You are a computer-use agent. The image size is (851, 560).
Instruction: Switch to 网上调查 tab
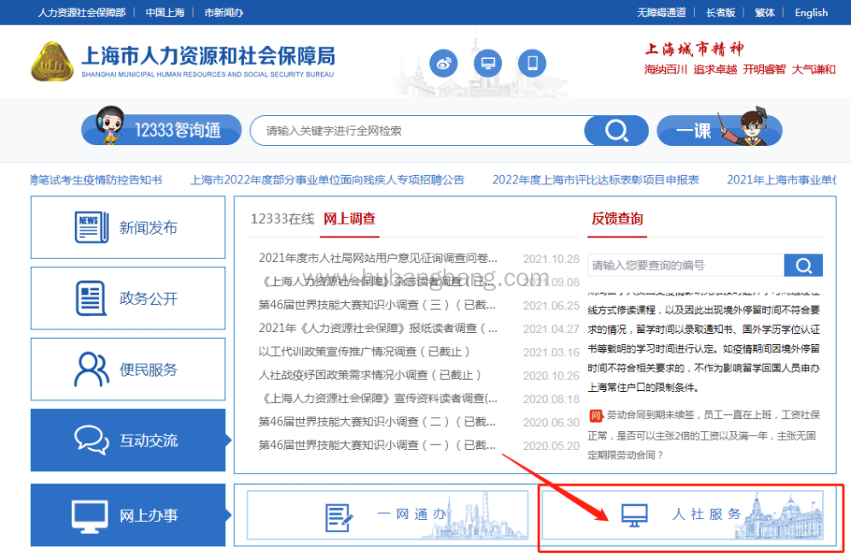pyautogui.click(x=349, y=219)
